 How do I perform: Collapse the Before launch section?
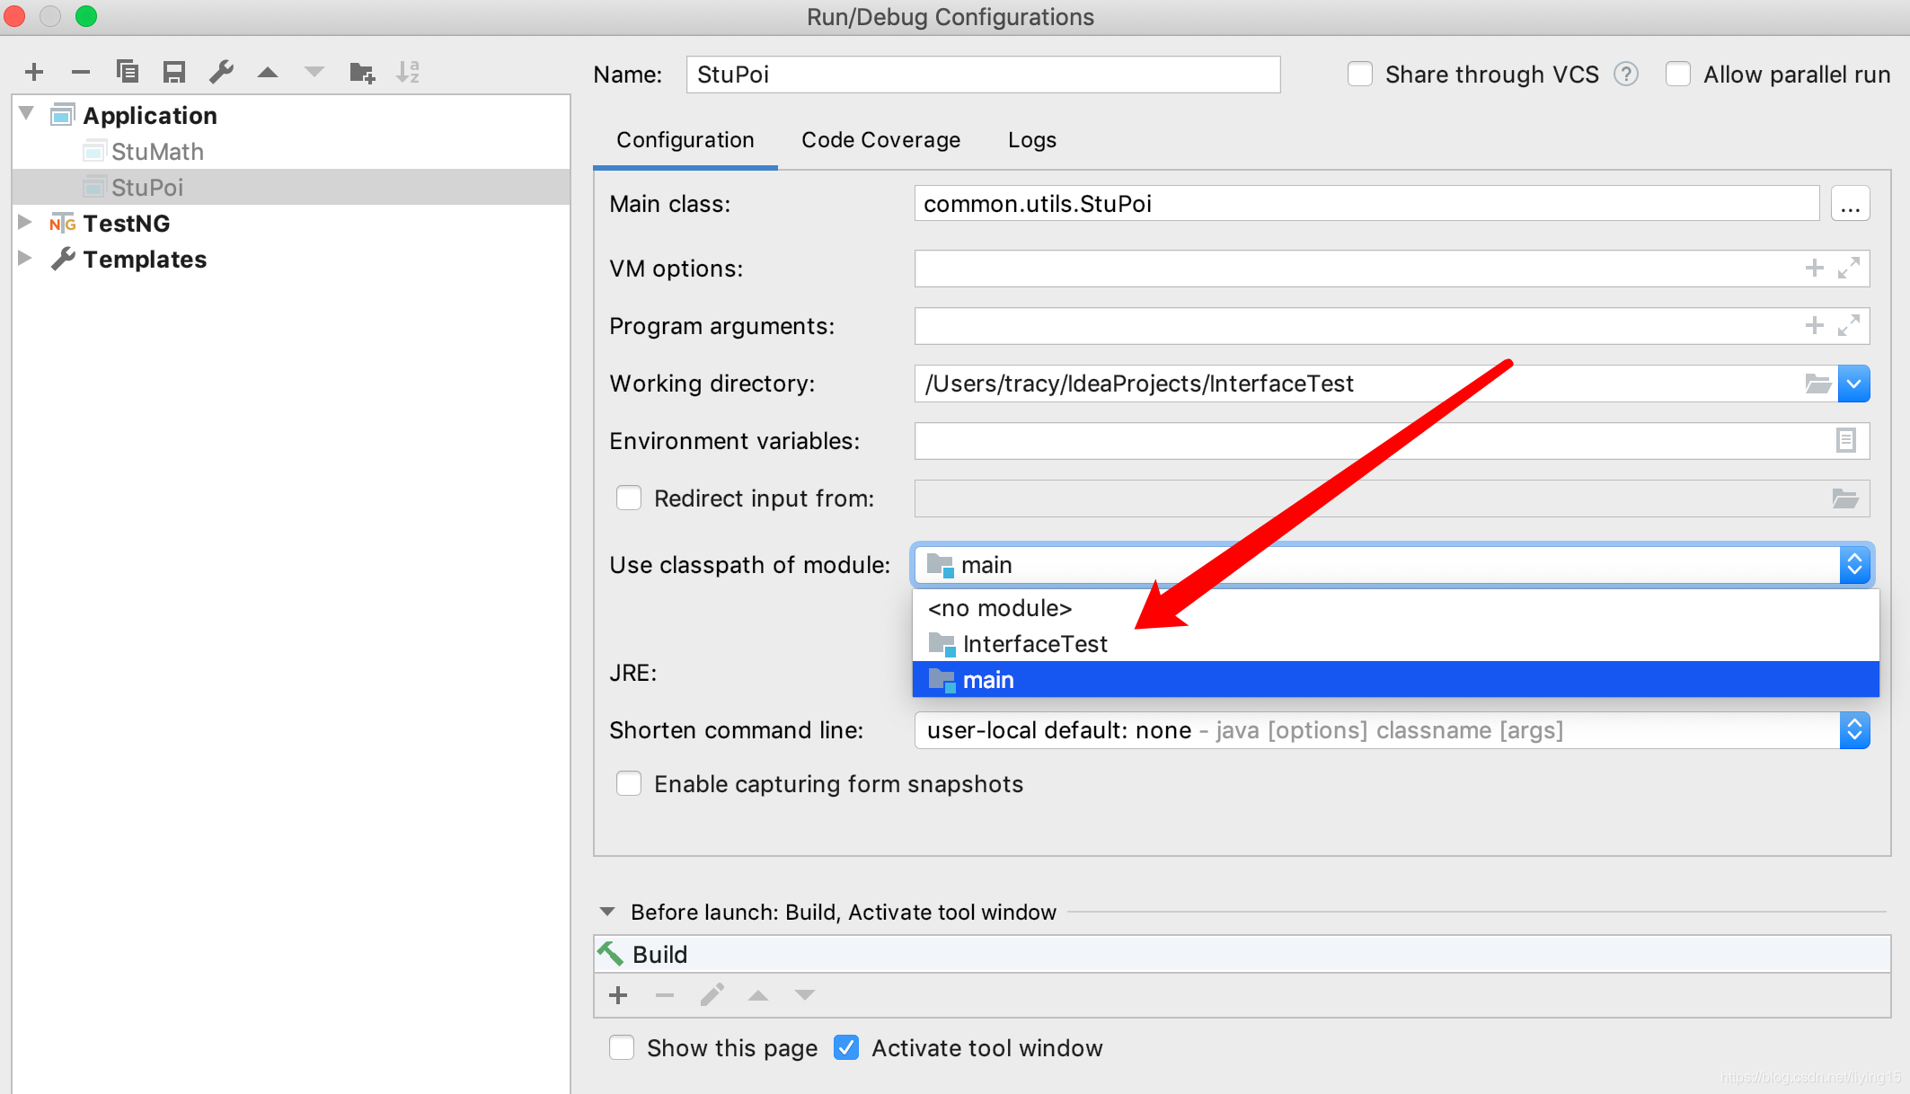tap(607, 912)
